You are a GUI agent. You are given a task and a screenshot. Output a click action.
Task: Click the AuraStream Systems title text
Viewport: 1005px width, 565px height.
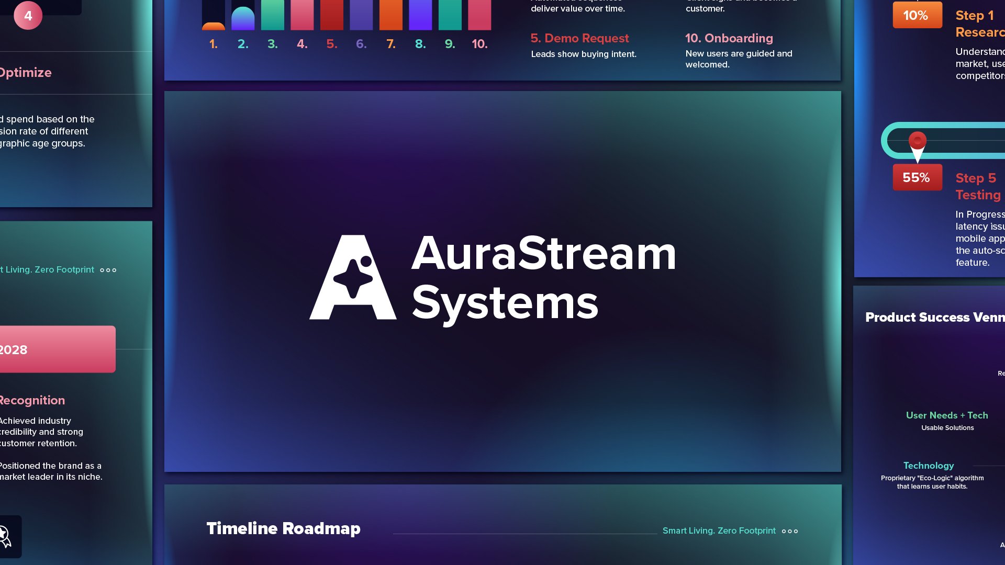point(543,277)
